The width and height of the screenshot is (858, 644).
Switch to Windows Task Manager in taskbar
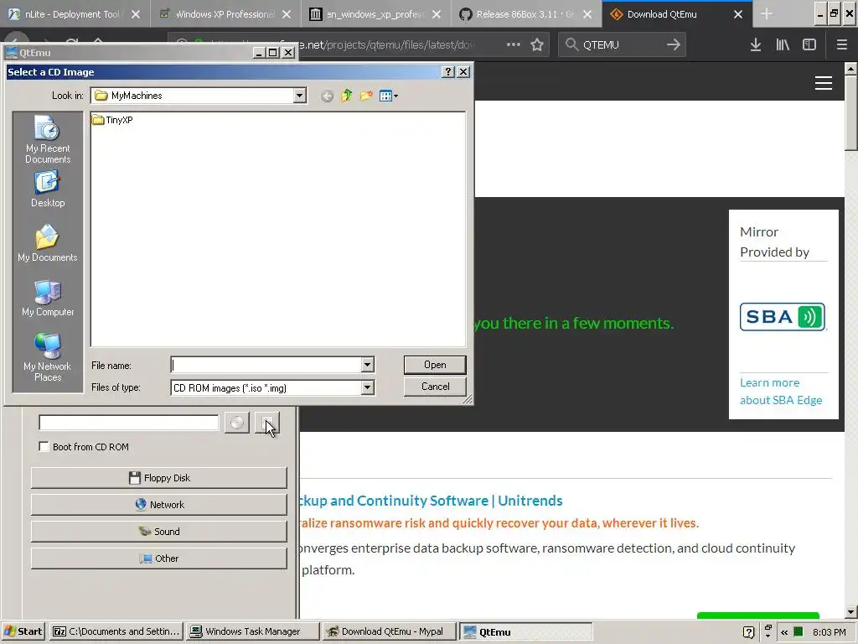[x=252, y=631]
